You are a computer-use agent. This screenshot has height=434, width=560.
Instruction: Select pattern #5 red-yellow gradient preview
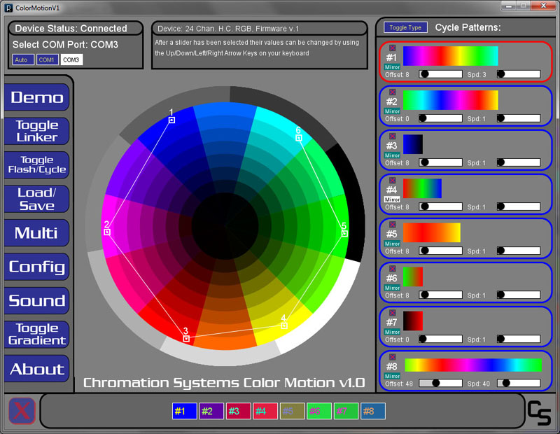432,232
